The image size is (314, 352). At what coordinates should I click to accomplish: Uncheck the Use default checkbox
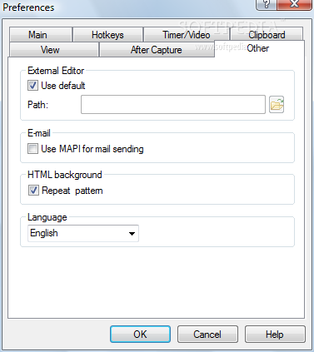32,86
